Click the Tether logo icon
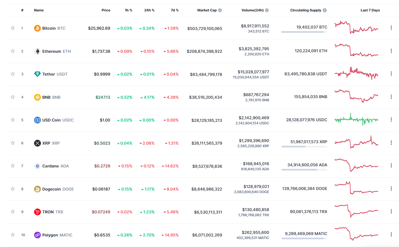 (x=37, y=74)
